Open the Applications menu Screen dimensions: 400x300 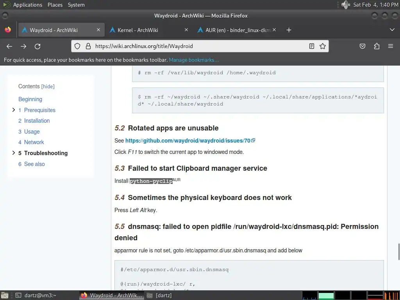click(28, 5)
